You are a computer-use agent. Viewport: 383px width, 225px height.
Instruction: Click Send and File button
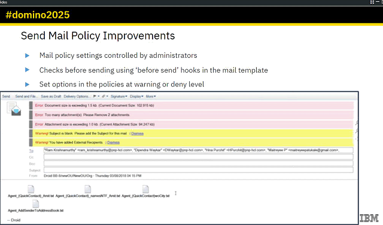(x=26, y=97)
